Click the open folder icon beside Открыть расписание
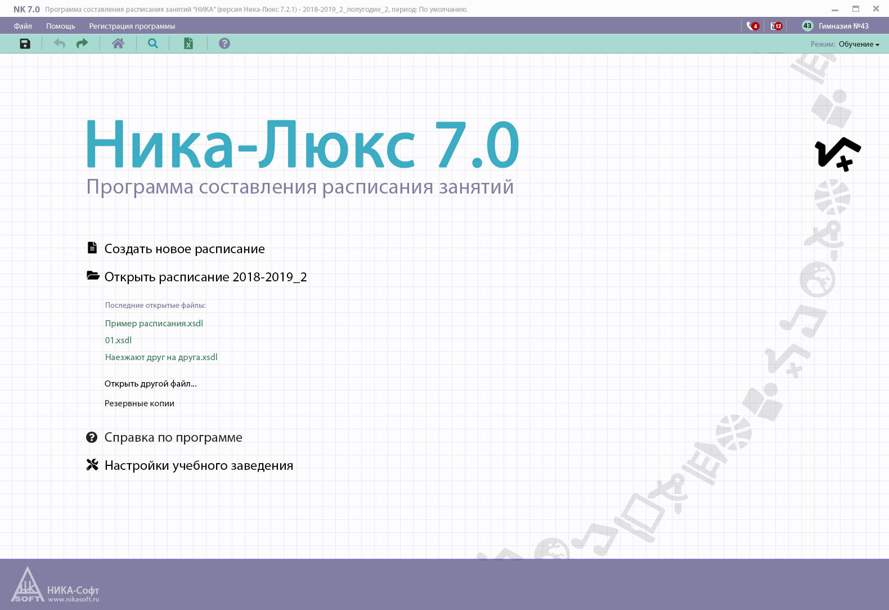 [x=93, y=276]
